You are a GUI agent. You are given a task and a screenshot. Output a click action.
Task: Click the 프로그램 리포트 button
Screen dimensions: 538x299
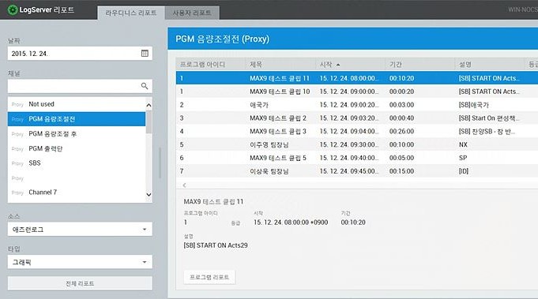[209, 277]
